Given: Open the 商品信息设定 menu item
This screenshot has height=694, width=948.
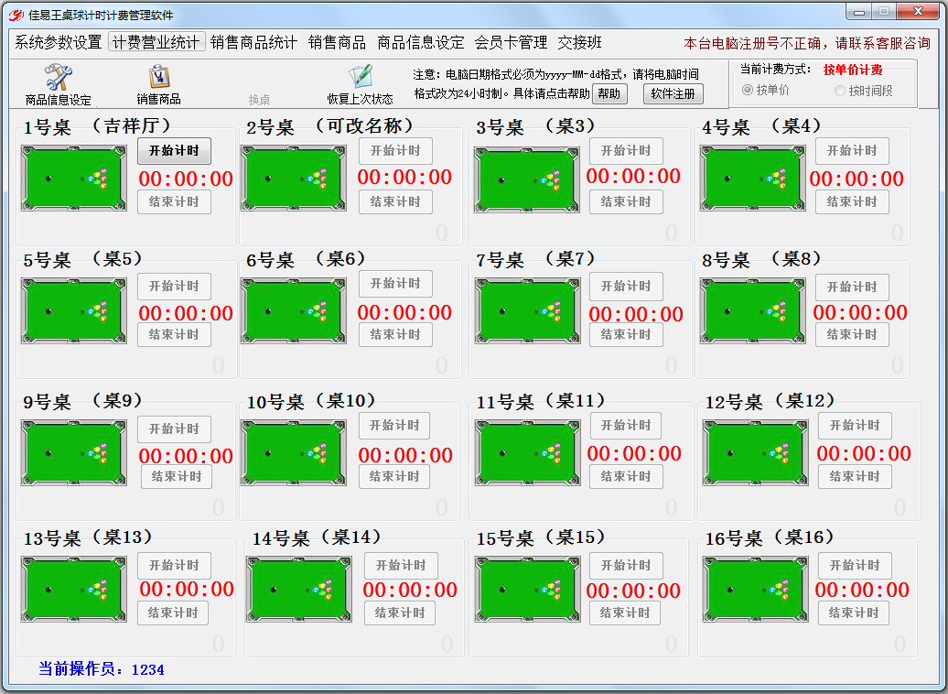Looking at the screenshot, I should coord(421,42).
